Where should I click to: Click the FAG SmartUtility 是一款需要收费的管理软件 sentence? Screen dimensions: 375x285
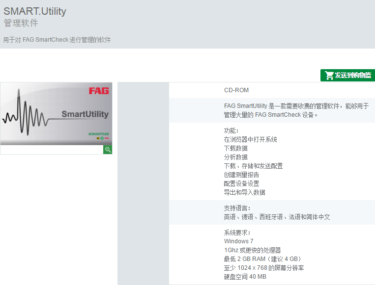(296, 110)
